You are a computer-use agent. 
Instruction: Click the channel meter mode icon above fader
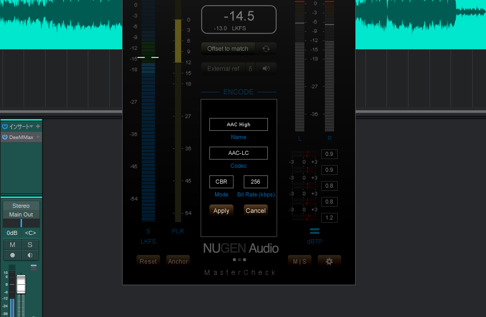click(x=33, y=267)
